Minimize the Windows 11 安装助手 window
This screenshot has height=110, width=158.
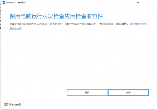pyautogui.click(x=138, y=3)
